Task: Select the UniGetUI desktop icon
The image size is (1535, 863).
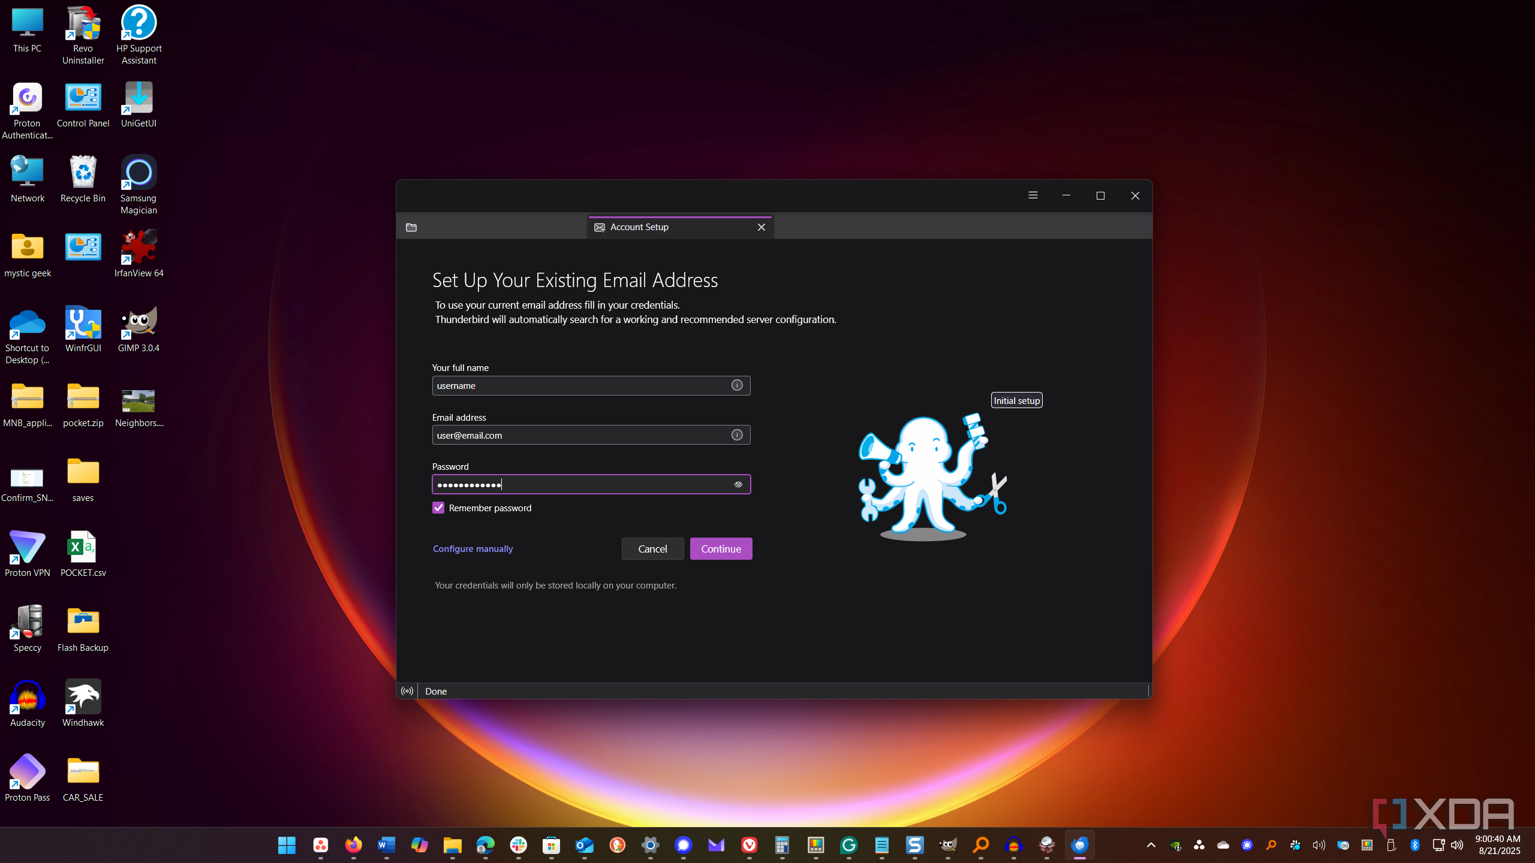Action: coord(139,104)
